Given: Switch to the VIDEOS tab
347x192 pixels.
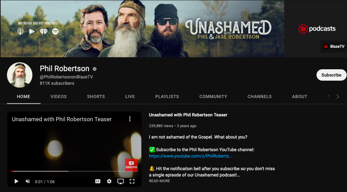Looking at the screenshot, I should 58,96.
